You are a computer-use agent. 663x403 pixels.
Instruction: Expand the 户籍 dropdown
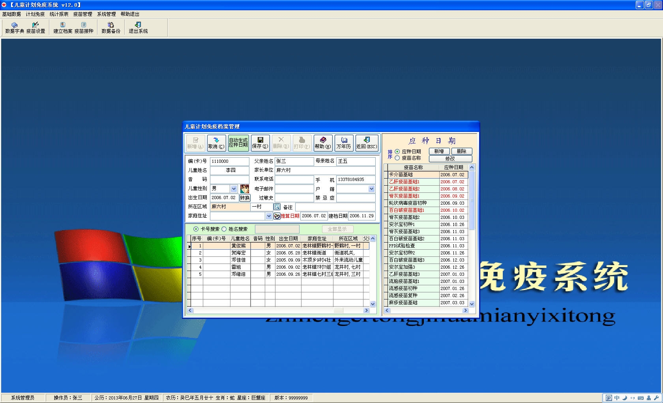click(371, 189)
